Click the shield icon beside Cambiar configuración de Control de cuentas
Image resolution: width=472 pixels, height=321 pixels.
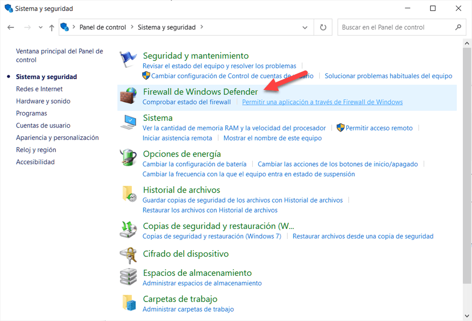pyautogui.click(x=146, y=76)
